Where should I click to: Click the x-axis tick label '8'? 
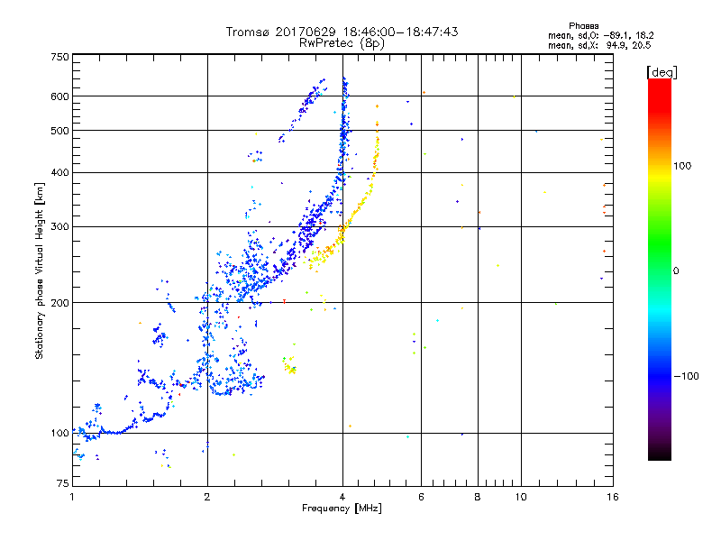[478, 497]
